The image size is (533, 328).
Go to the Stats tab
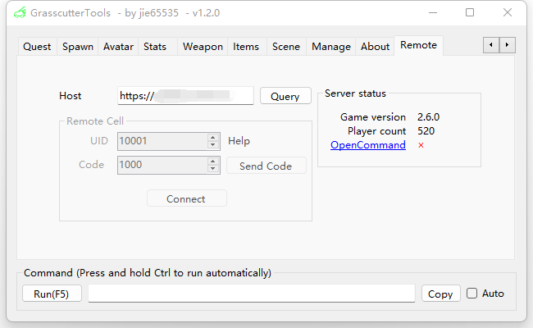155,47
